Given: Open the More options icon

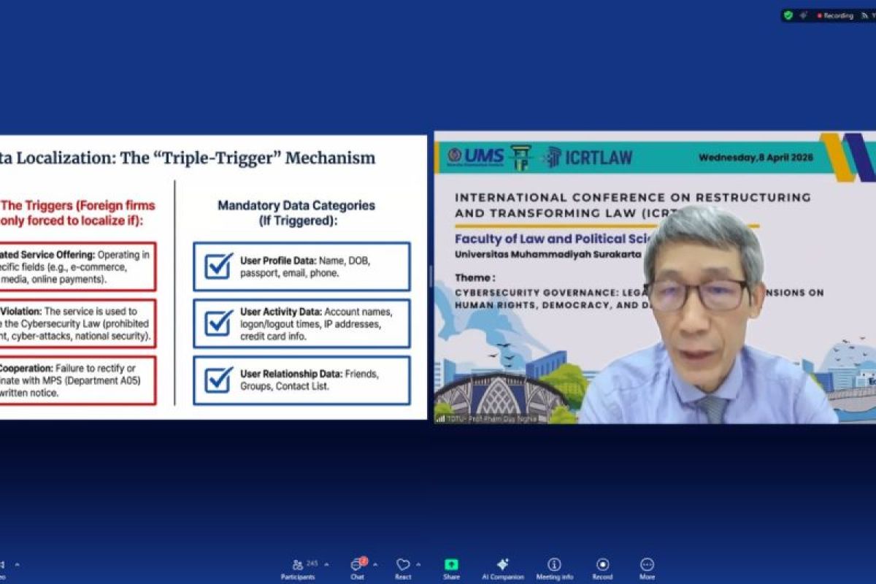Looking at the screenshot, I should [x=646, y=564].
